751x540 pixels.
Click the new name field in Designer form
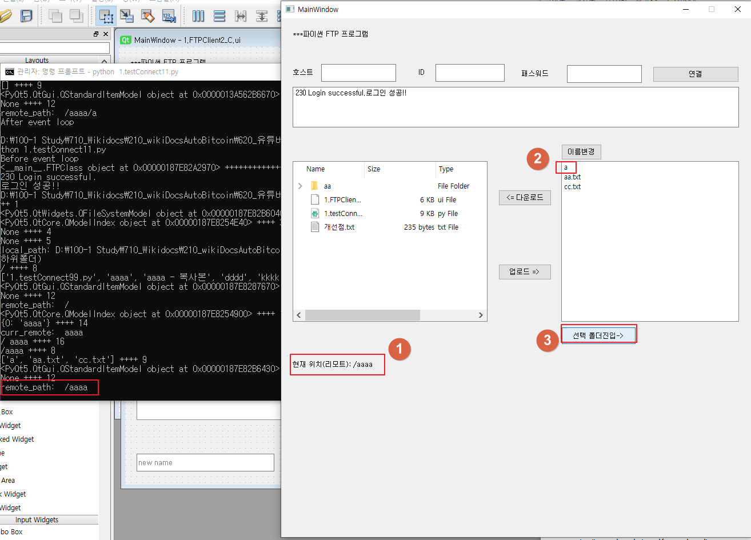tap(205, 463)
